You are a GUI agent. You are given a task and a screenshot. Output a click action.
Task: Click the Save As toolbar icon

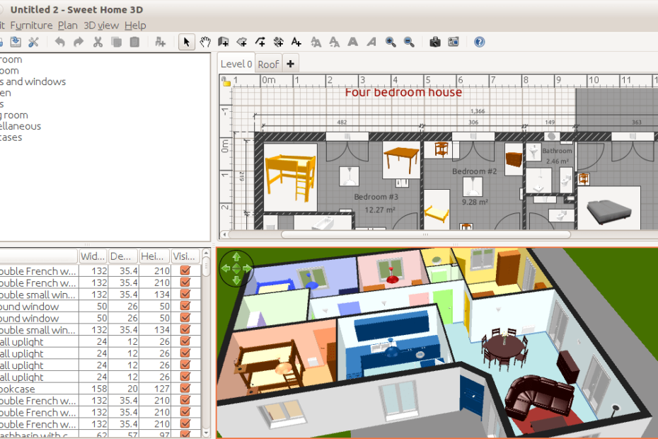[16, 42]
